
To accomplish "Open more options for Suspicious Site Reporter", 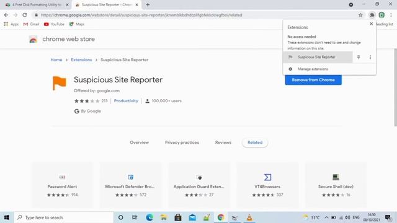I will point(370,57).
